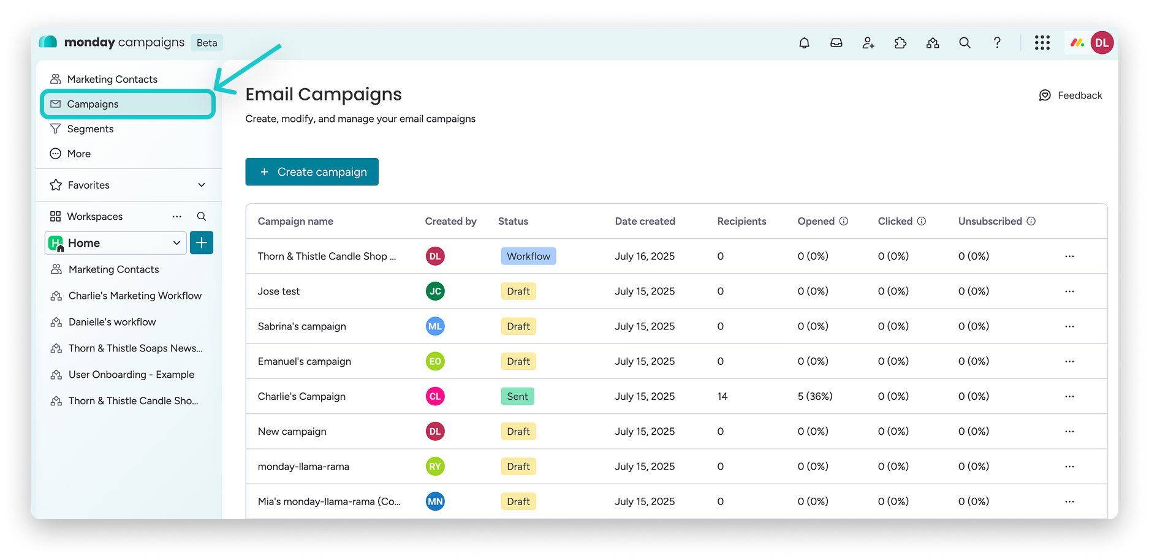The width and height of the screenshot is (1149, 559).
Task: Click the plus add-item button beside Home
Action: click(x=202, y=243)
